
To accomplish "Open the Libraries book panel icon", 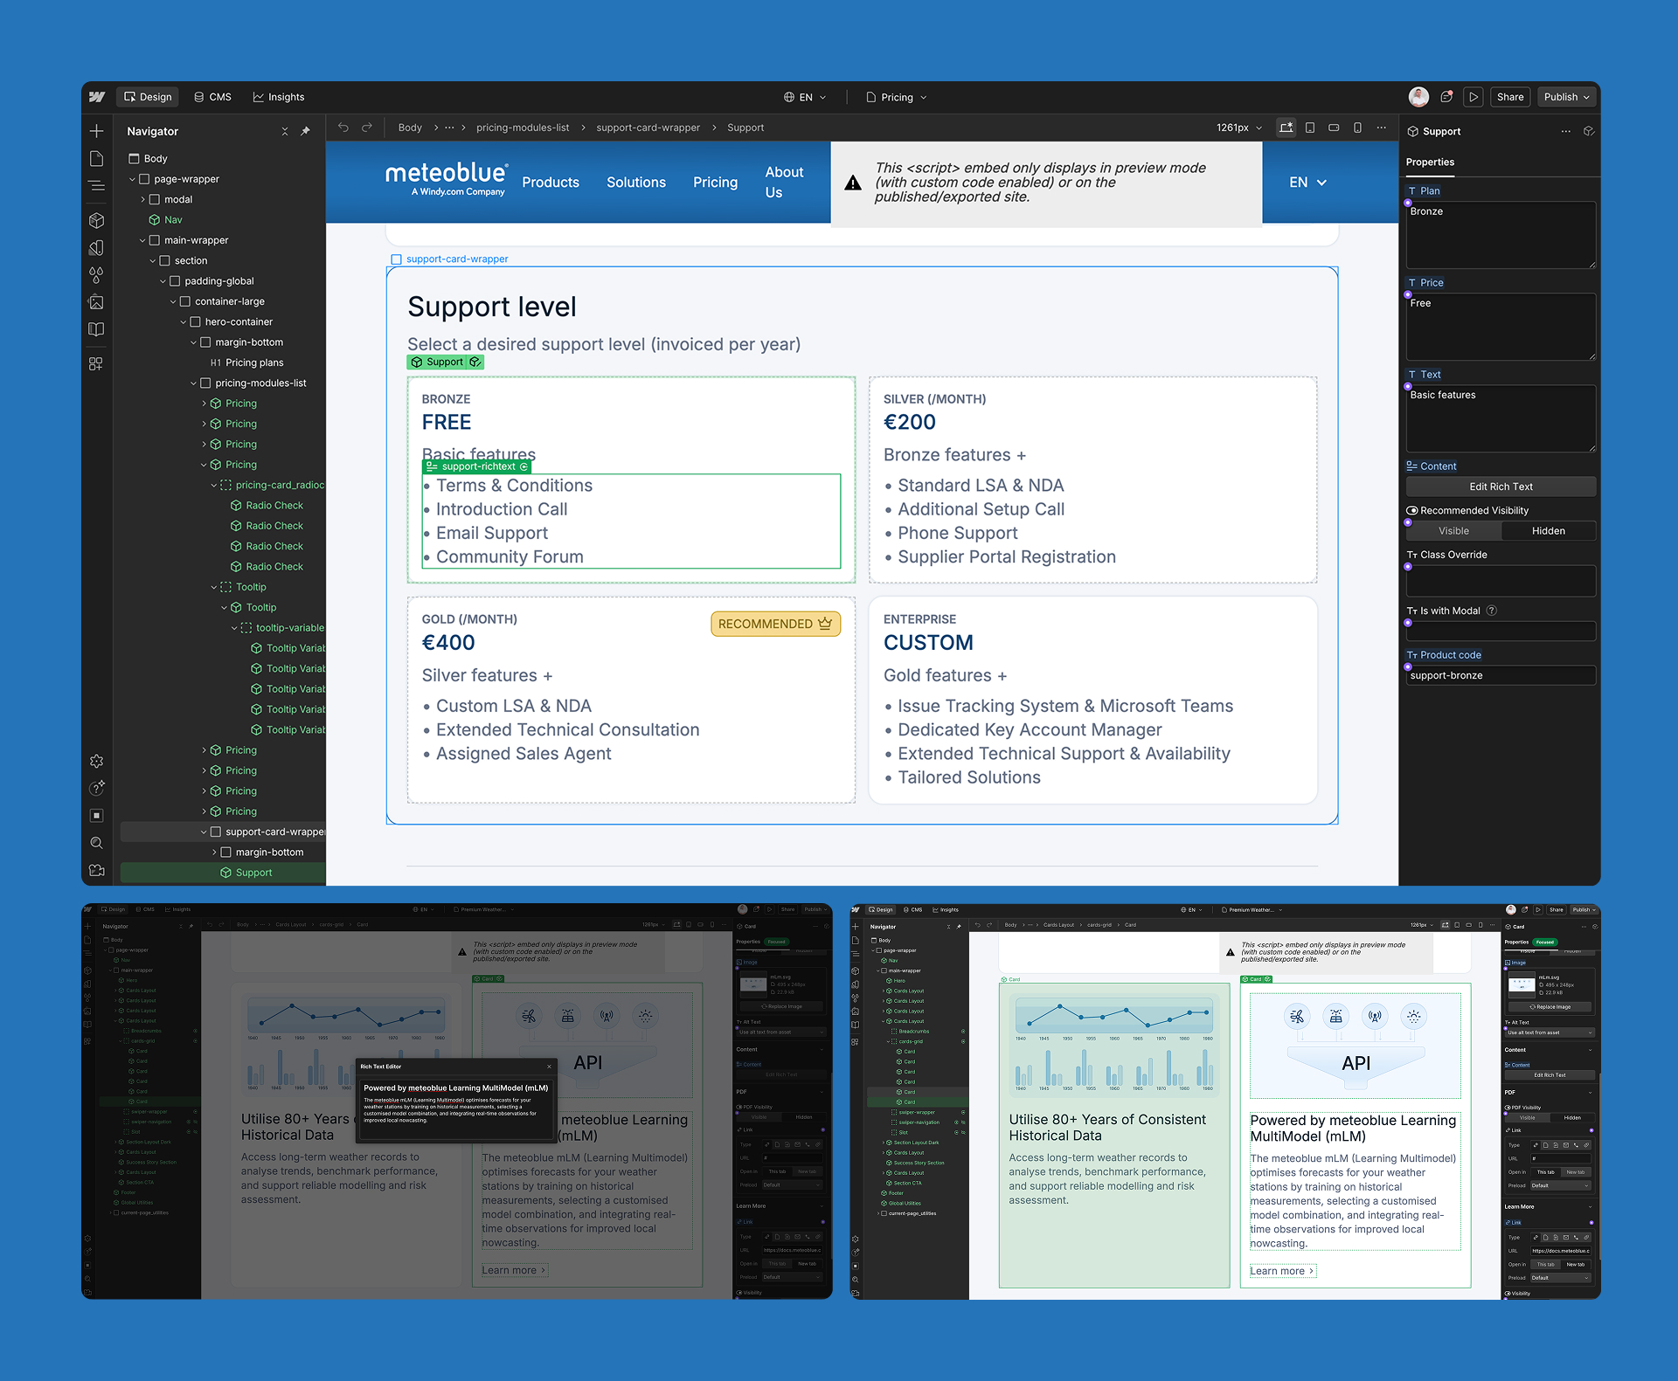I will click(97, 329).
